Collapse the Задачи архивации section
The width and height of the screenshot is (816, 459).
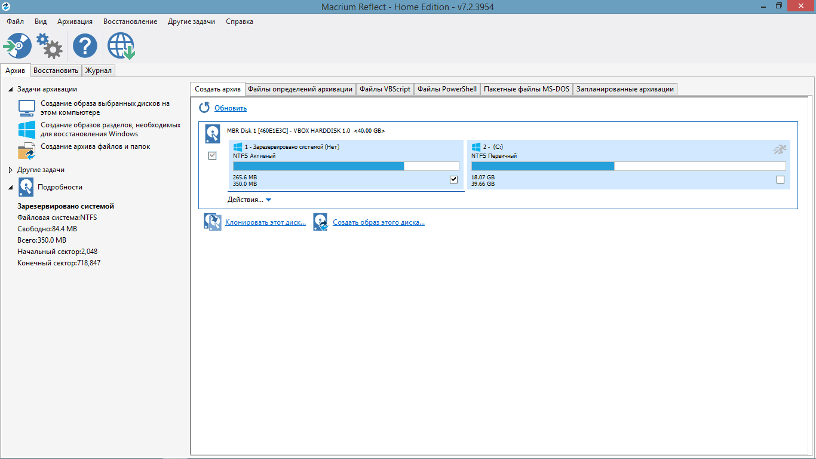[x=11, y=89]
